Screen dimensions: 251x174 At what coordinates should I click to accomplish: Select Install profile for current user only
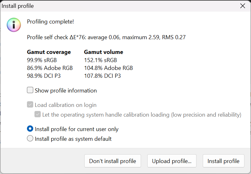[30, 129]
